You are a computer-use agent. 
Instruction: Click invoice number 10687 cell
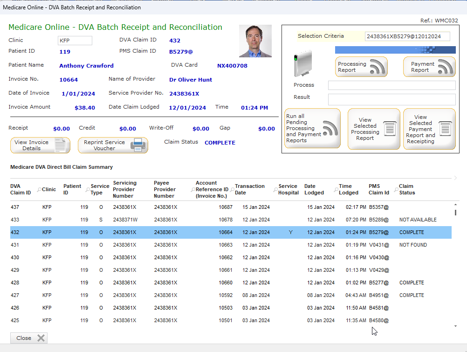tap(226, 207)
